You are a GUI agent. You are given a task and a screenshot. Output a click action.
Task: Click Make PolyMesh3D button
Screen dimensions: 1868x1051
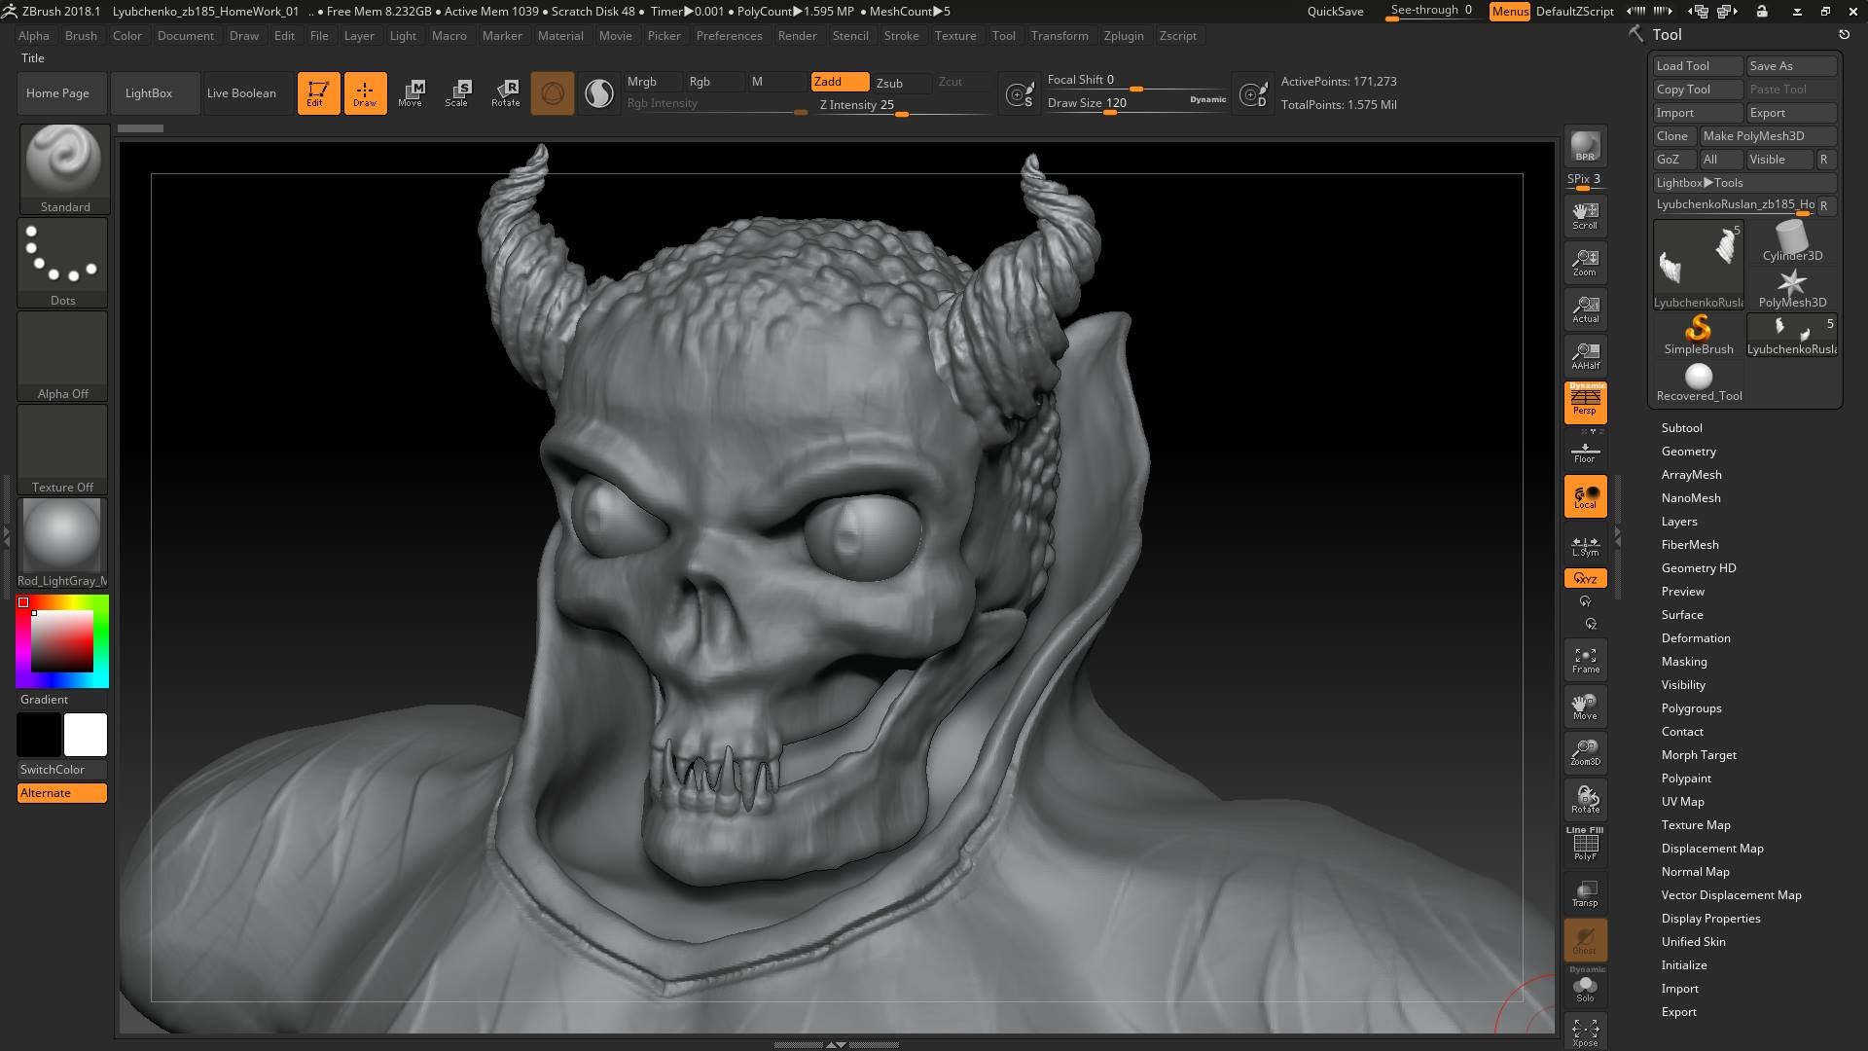coord(1768,136)
